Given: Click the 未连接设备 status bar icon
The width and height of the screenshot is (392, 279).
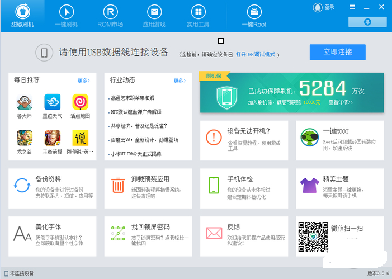Looking at the screenshot, I should (x=6, y=273).
